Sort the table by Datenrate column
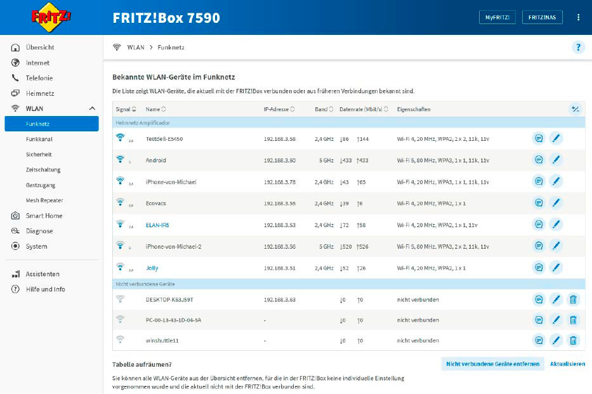Screen dimensions: 592x394 [364, 109]
